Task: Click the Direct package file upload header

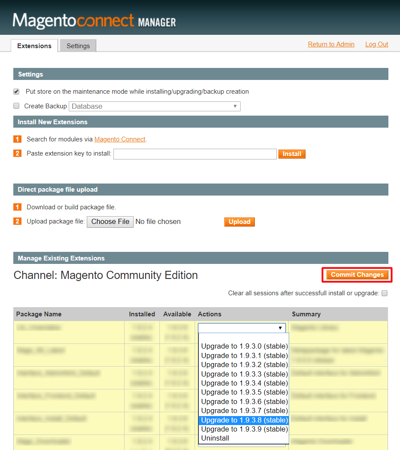Action: 201,190
